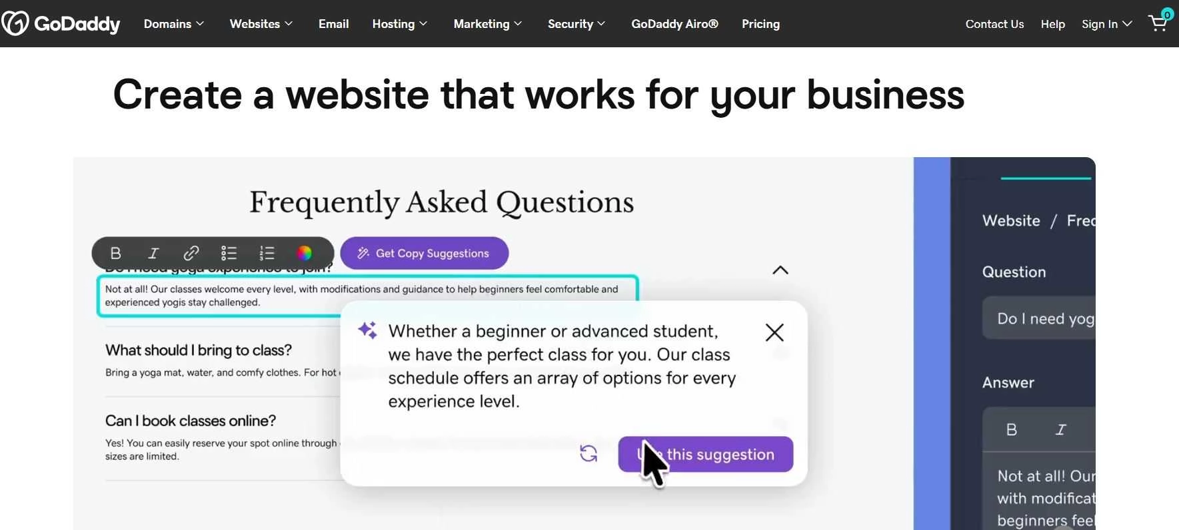Regenerate the copy suggestion
The height and width of the screenshot is (530, 1179).
(x=589, y=453)
